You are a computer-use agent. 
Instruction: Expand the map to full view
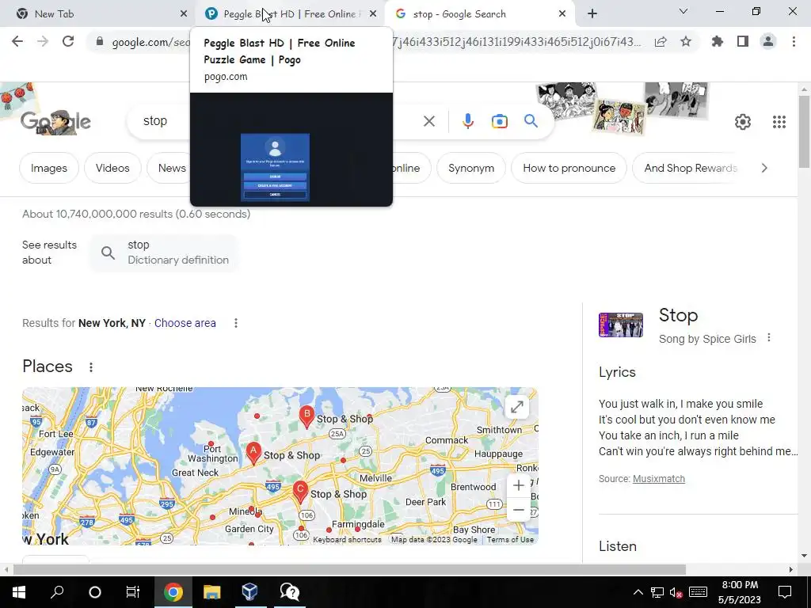click(x=516, y=408)
